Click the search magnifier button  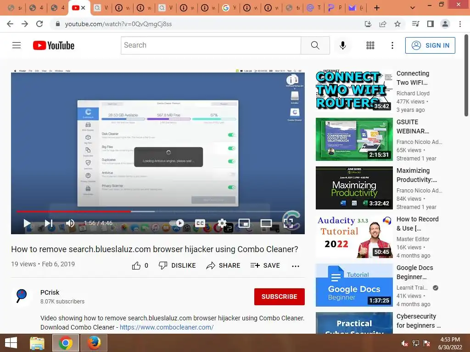coord(315,45)
